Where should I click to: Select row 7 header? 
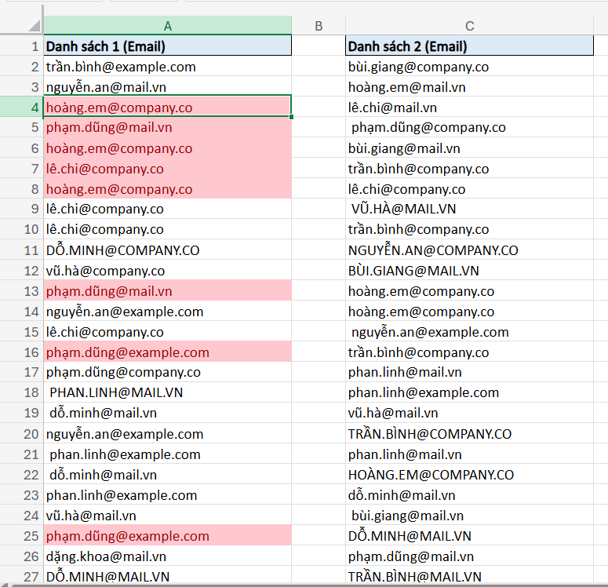[21, 169]
